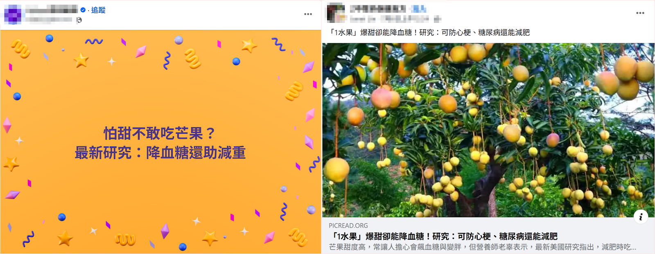Click the article snippet starting 芒果甜度高

click(x=483, y=247)
